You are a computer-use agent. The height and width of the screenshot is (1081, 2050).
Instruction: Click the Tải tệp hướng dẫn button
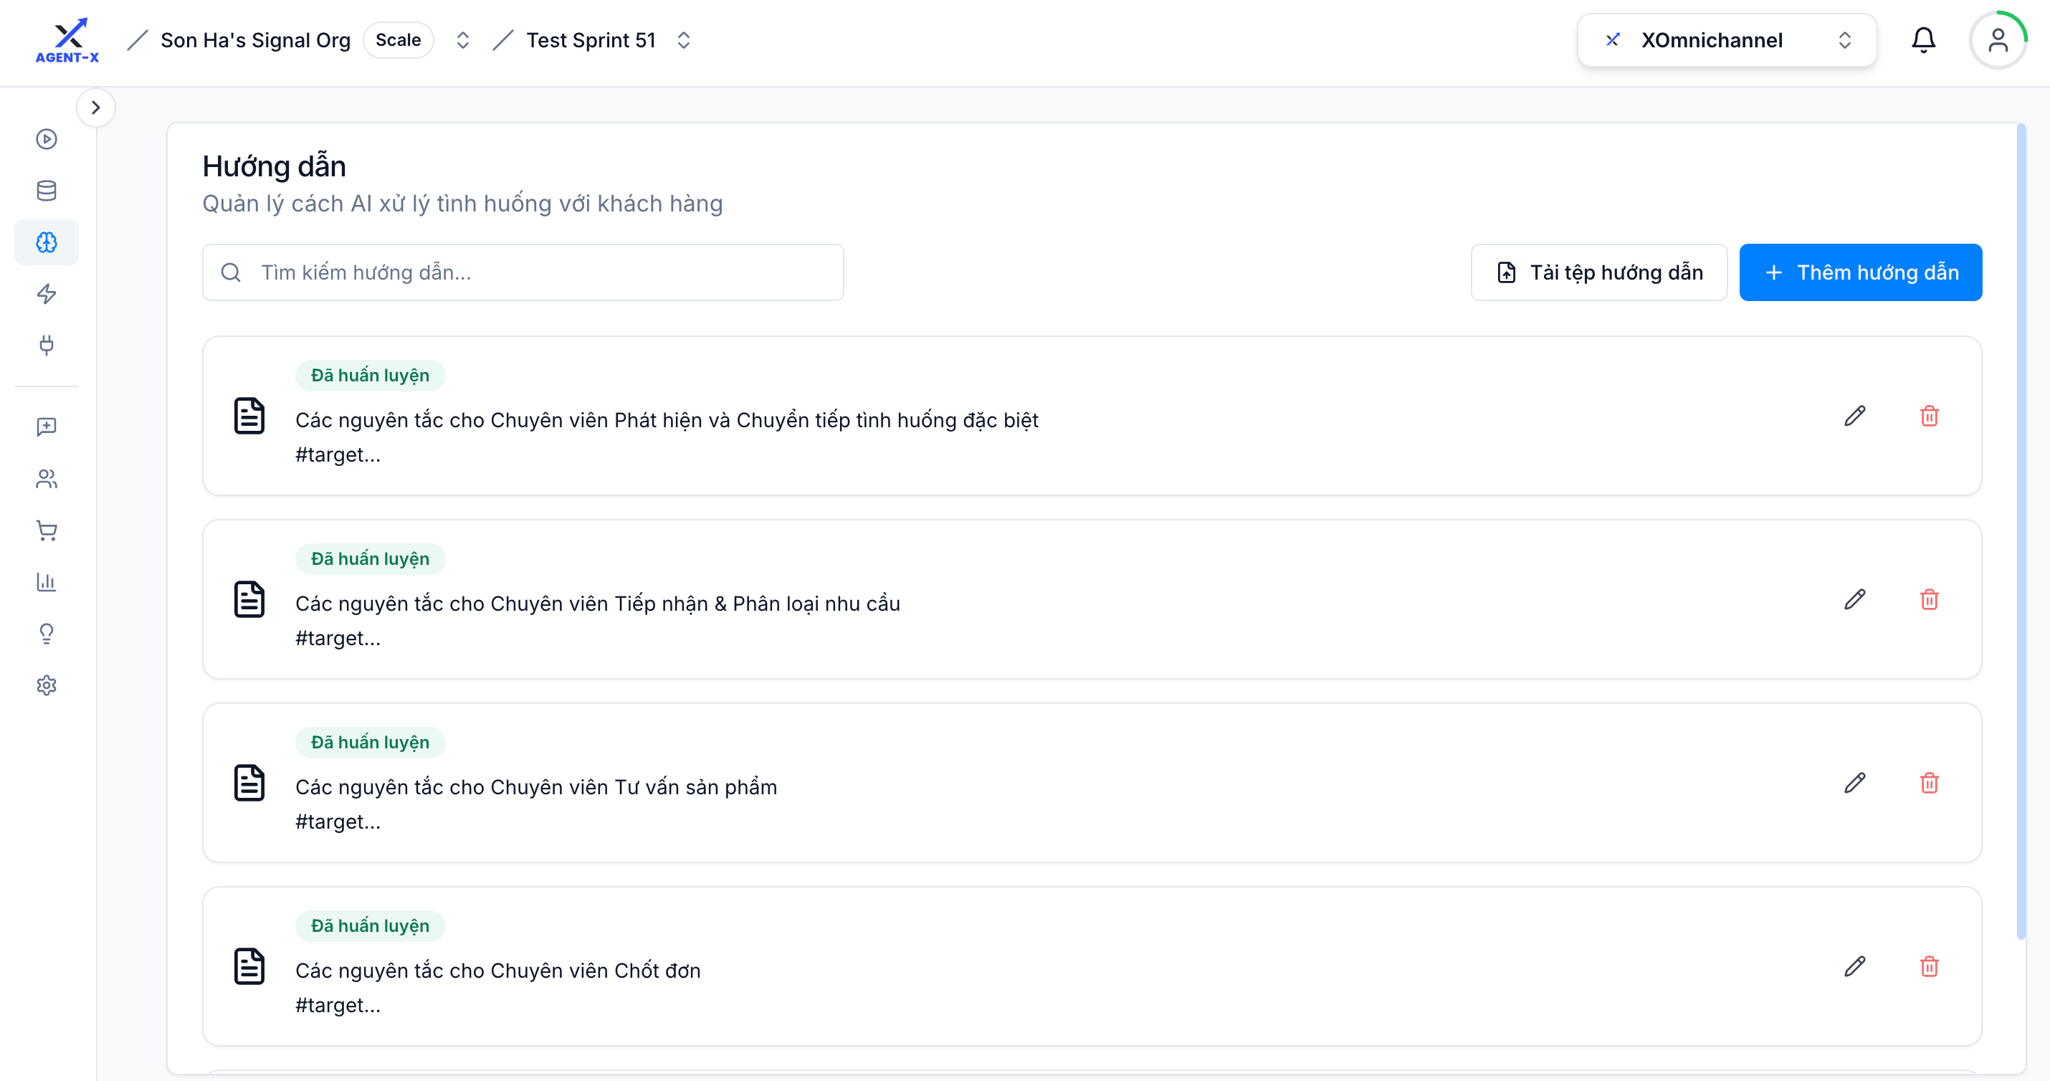pos(1598,272)
